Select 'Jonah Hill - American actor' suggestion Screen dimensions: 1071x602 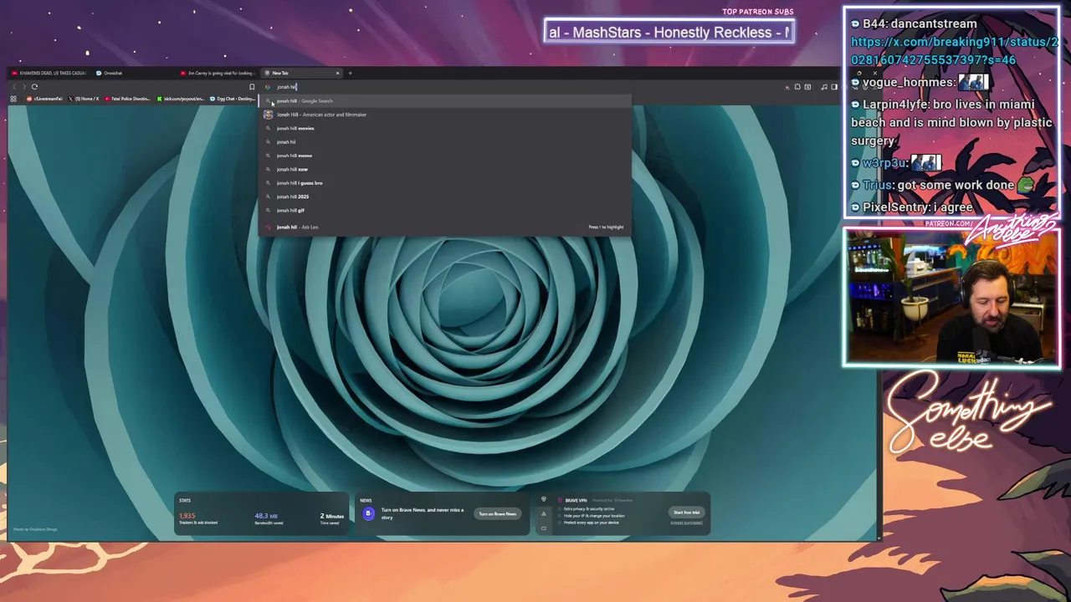445,115
